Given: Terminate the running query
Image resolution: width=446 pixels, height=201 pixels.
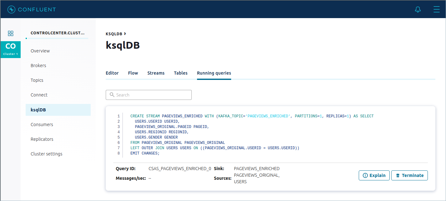Looking at the screenshot, I should pyautogui.click(x=409, y=175).
